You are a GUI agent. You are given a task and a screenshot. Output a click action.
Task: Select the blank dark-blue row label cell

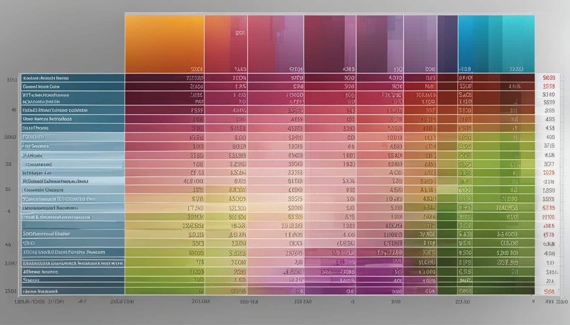click(73, 226)
